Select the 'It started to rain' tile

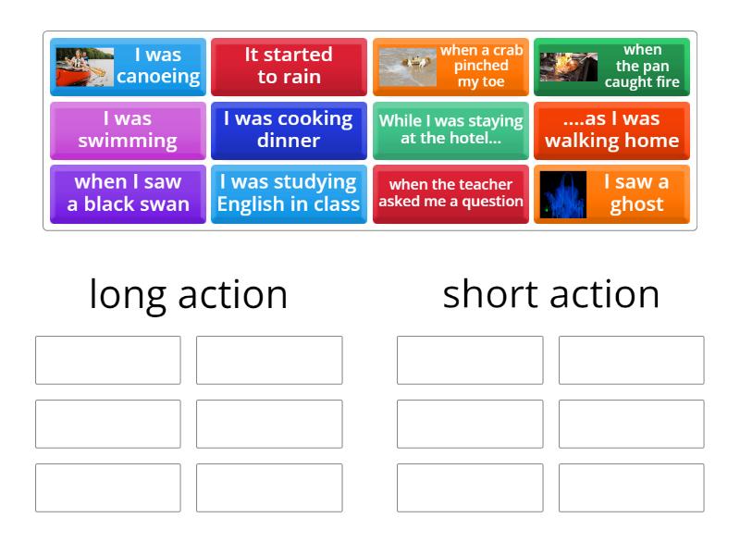289,66
